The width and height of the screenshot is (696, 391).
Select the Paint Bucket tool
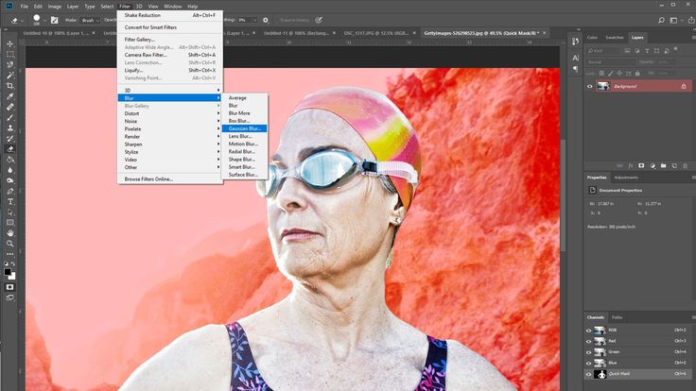point(9,160)
